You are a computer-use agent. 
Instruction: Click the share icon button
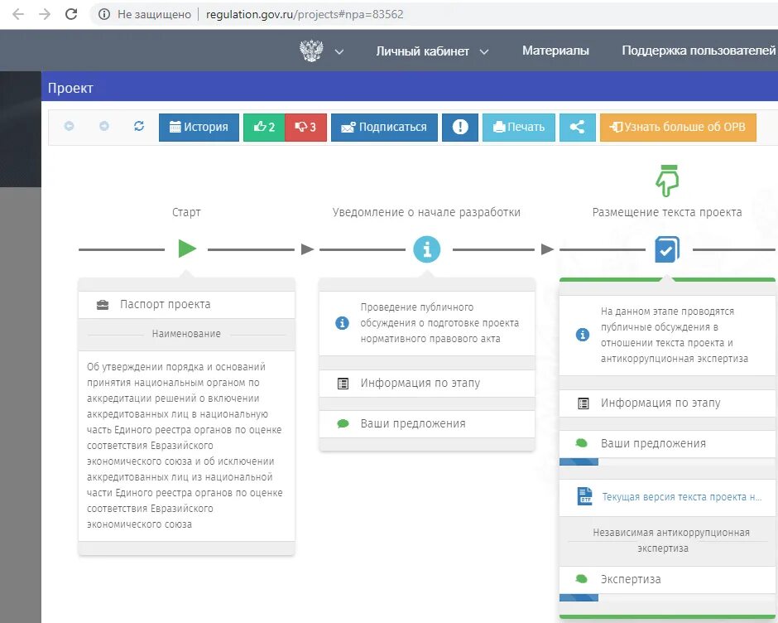pyautogui.click(x=577, y=128)
